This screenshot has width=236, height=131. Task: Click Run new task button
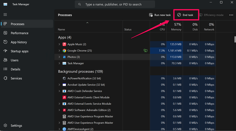pyautogui.click(x=160, y=15)
